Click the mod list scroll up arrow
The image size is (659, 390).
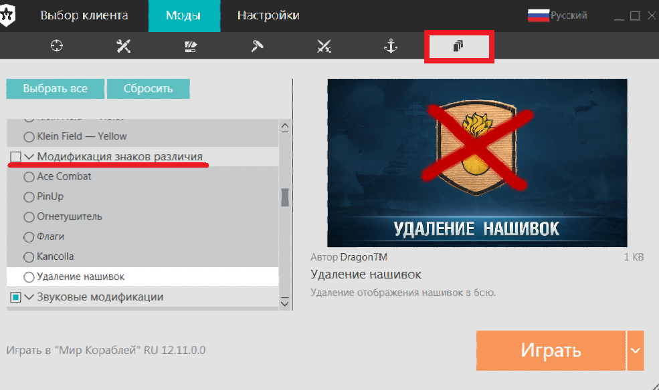tap(284, 128)
